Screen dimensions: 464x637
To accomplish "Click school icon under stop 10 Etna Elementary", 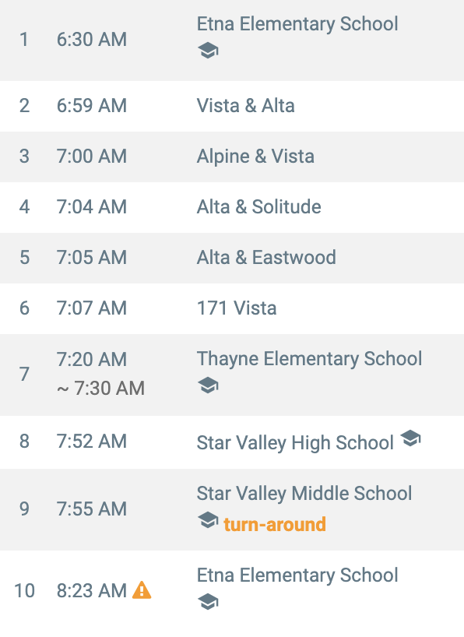I will [x=208, y=602].
